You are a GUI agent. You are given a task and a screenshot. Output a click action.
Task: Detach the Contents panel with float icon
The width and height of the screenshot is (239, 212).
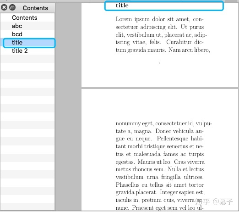[12, 7]
